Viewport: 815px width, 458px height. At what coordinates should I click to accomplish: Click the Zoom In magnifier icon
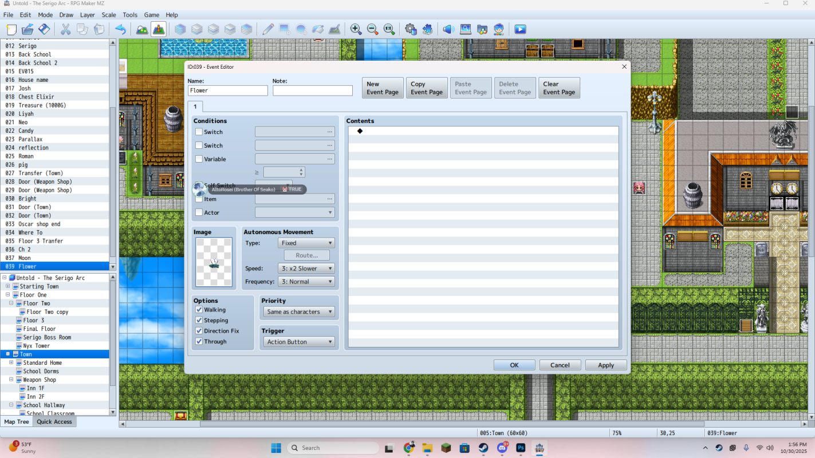coord(356,29)
